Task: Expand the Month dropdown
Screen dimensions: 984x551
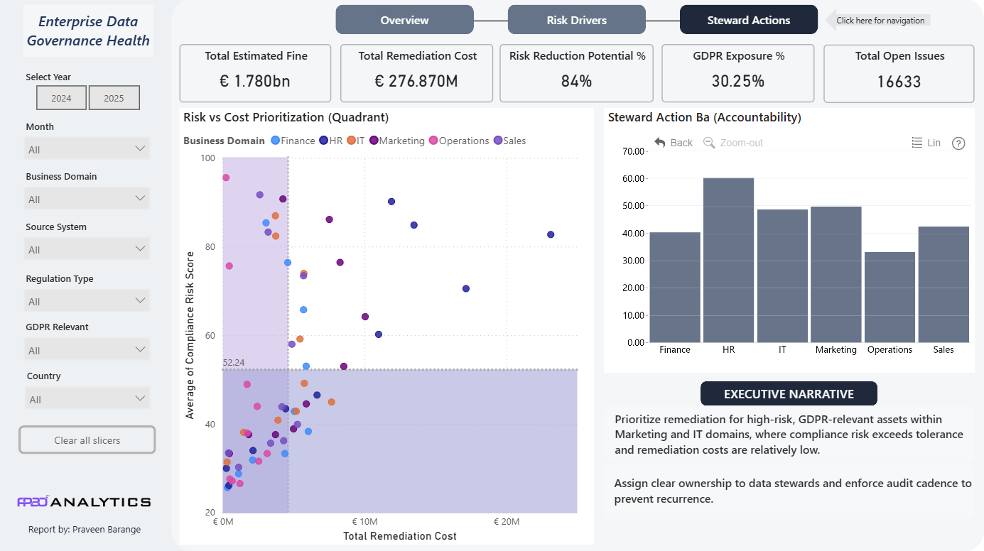Action: point(87,149)
